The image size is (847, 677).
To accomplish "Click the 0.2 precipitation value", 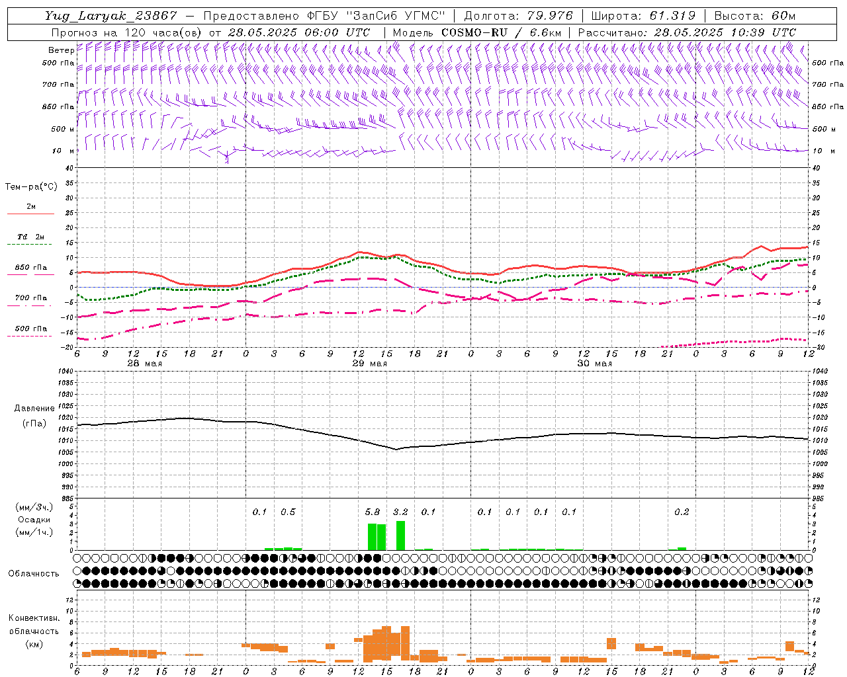I will pyautogui.click(x=682, y=512).
